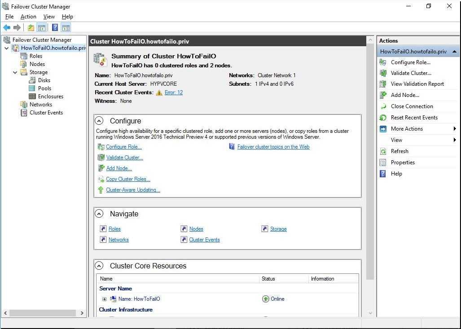Click the Cluster-Aware Updating... link
Screen dimensions: 461x329
pyautogui.click(x=133, y=190)
